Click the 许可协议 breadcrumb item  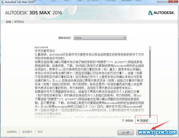(x=19, y=22)
